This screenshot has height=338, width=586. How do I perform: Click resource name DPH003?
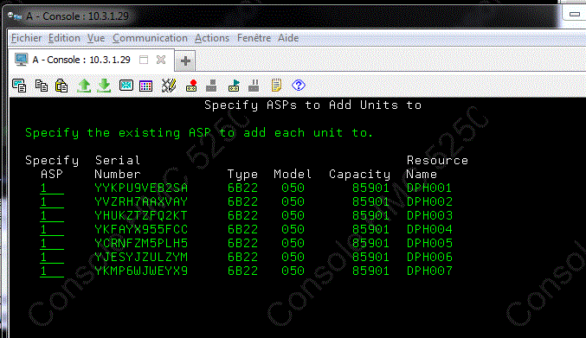[429, 215]
